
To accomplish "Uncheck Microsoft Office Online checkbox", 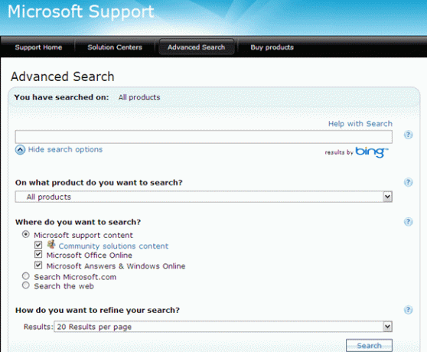I will click(38, 254).
